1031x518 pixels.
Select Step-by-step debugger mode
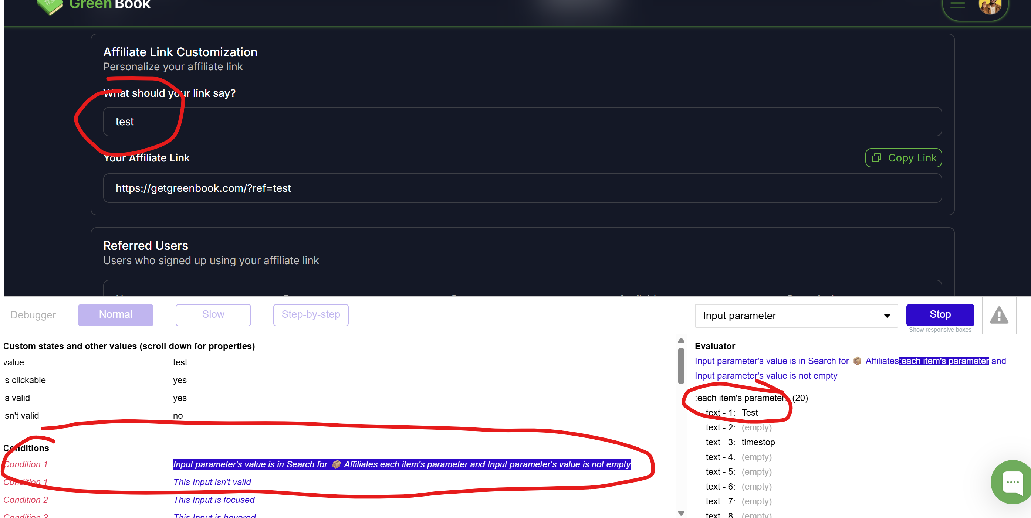311,315
